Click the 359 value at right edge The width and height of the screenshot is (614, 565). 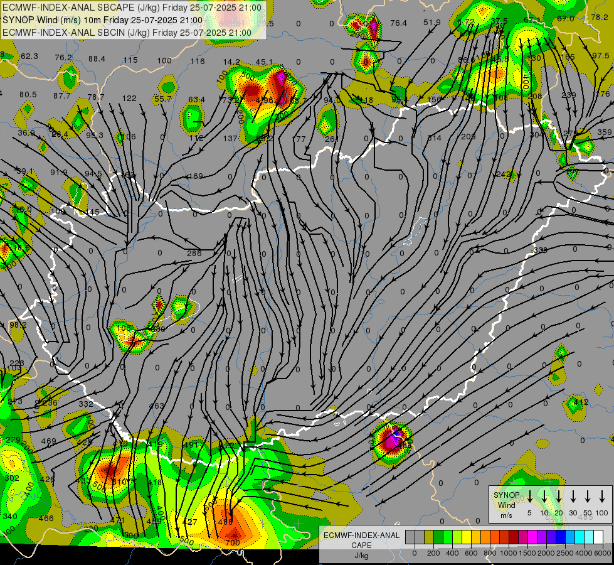605,132
